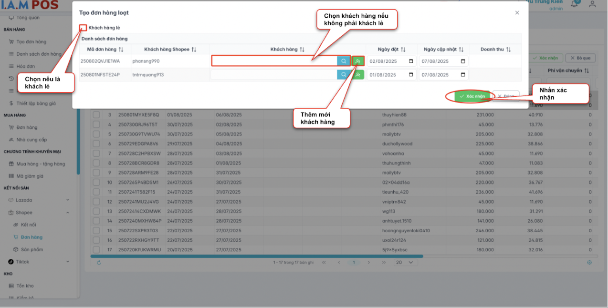Collapse the Shopee sidebar menu

67,213
